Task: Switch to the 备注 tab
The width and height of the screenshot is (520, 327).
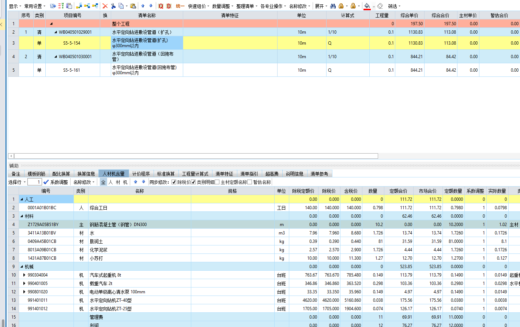Action: [16, 174]
